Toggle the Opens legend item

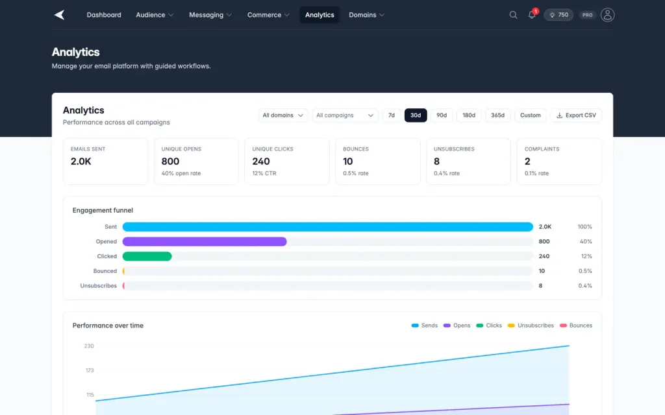click(x=457, y=326)
